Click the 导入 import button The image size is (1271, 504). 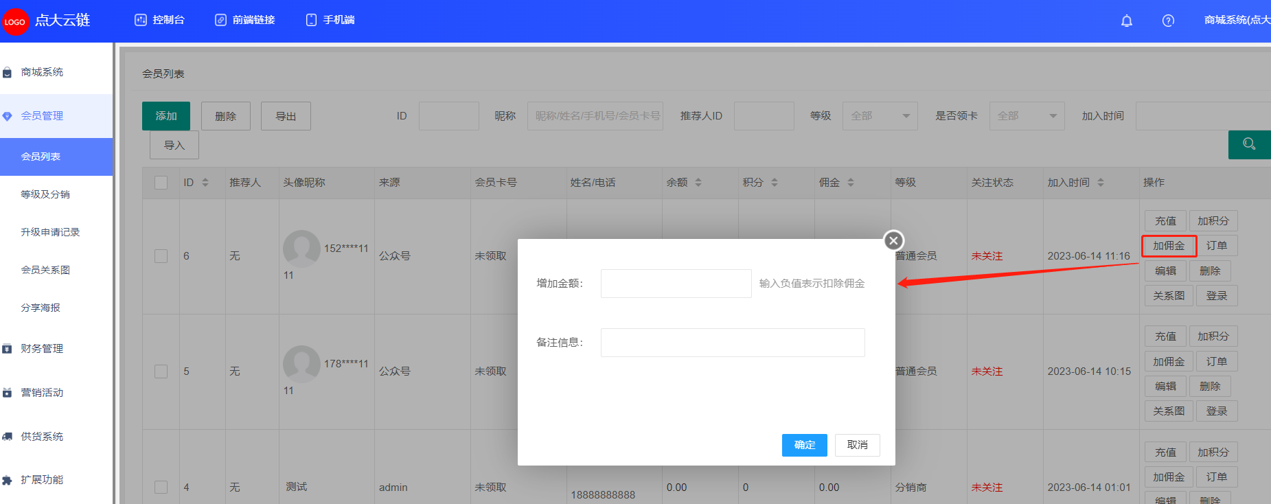(x=174, y=145)
